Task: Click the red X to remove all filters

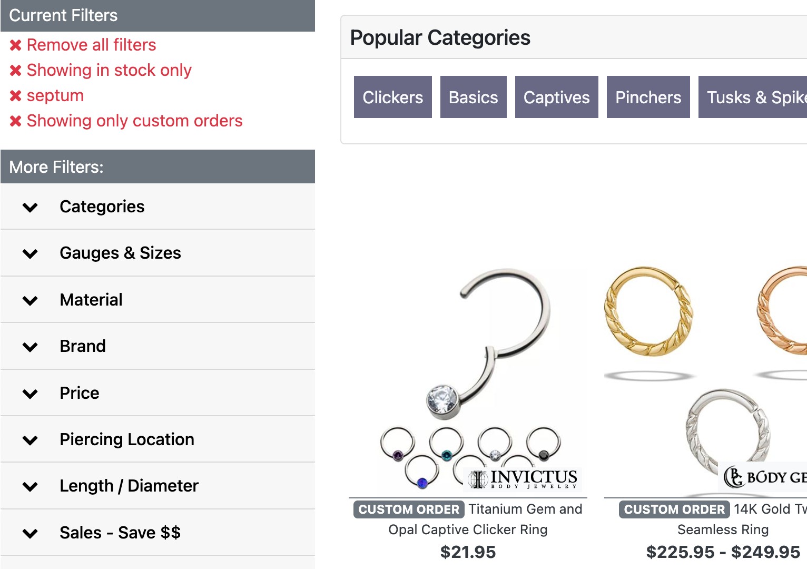Action: (x=15, y=45)
